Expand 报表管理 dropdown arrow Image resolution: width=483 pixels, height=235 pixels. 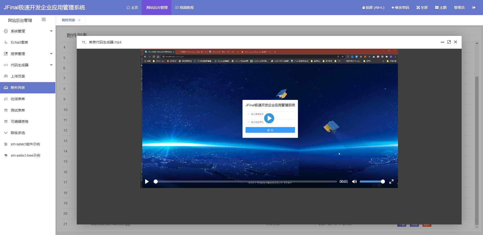coord(51,54)
